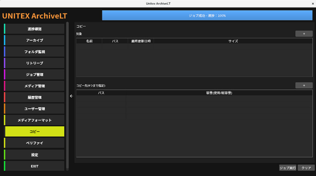
Task: Click the target table パス column header
Action: pyautogui.click(x=115, y=41)
